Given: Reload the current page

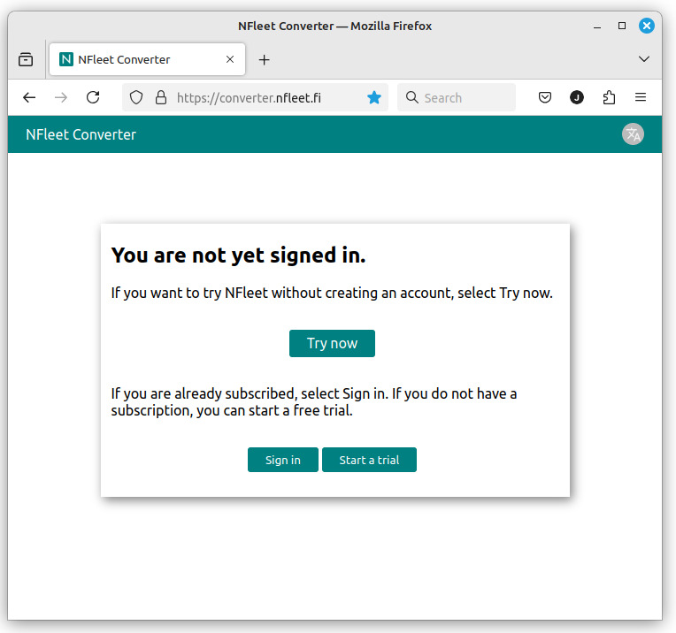Looking at the screenshot, I should 93,97.
